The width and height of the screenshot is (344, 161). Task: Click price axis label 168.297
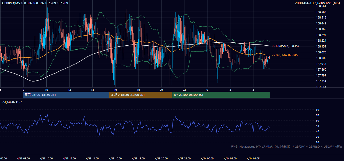(x=321, y=35)
